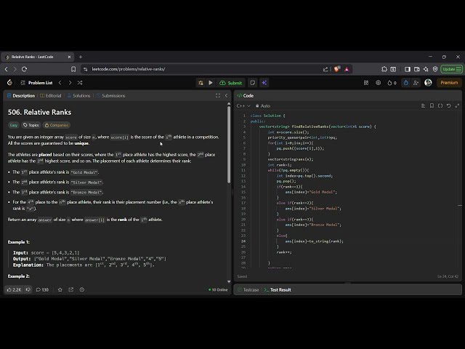Click the streak flame counter
The image size is (465, 349).
(392, 83)
